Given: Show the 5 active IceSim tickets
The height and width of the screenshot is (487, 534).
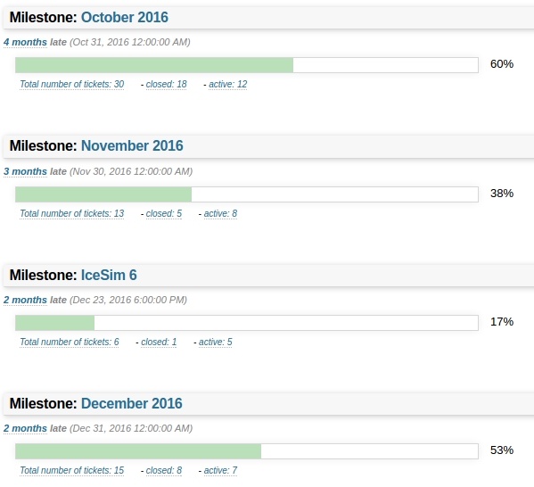Looking at the screenshot, I should [215, 343].
